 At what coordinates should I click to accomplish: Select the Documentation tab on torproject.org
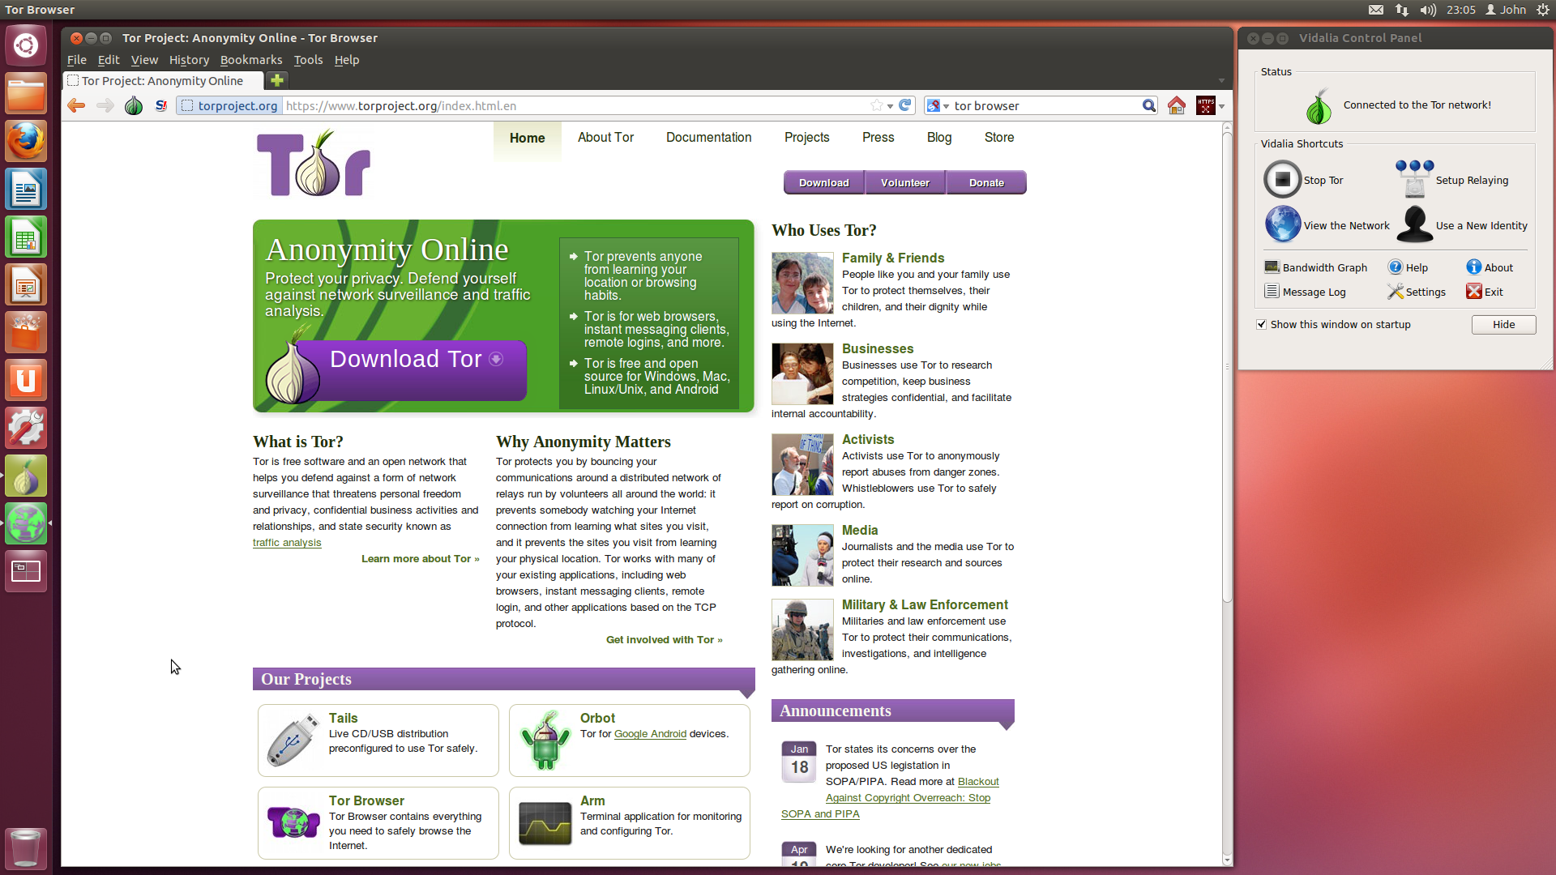708,137
